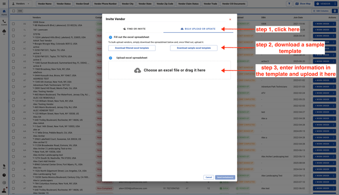Check the box for 0308 Snow row
339x195 pixels.
(x=13, y=24)
